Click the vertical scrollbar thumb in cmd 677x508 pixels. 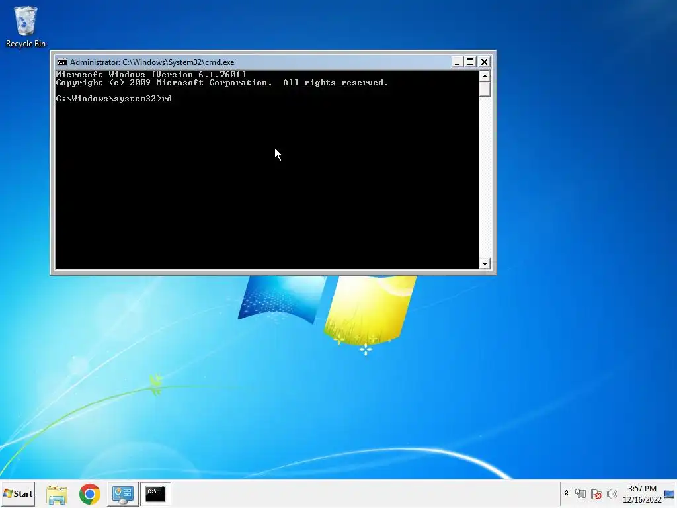(485, 89)
